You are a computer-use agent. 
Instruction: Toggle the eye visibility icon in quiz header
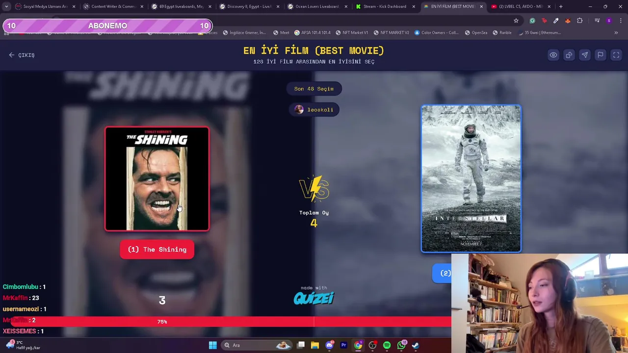tap(553, 55)
